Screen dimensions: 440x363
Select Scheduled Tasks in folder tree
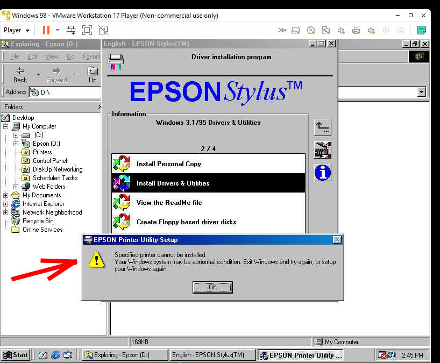pos(55,178)
